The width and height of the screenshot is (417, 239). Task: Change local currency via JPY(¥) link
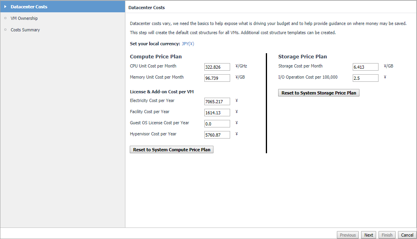click(x=188, y=44)
